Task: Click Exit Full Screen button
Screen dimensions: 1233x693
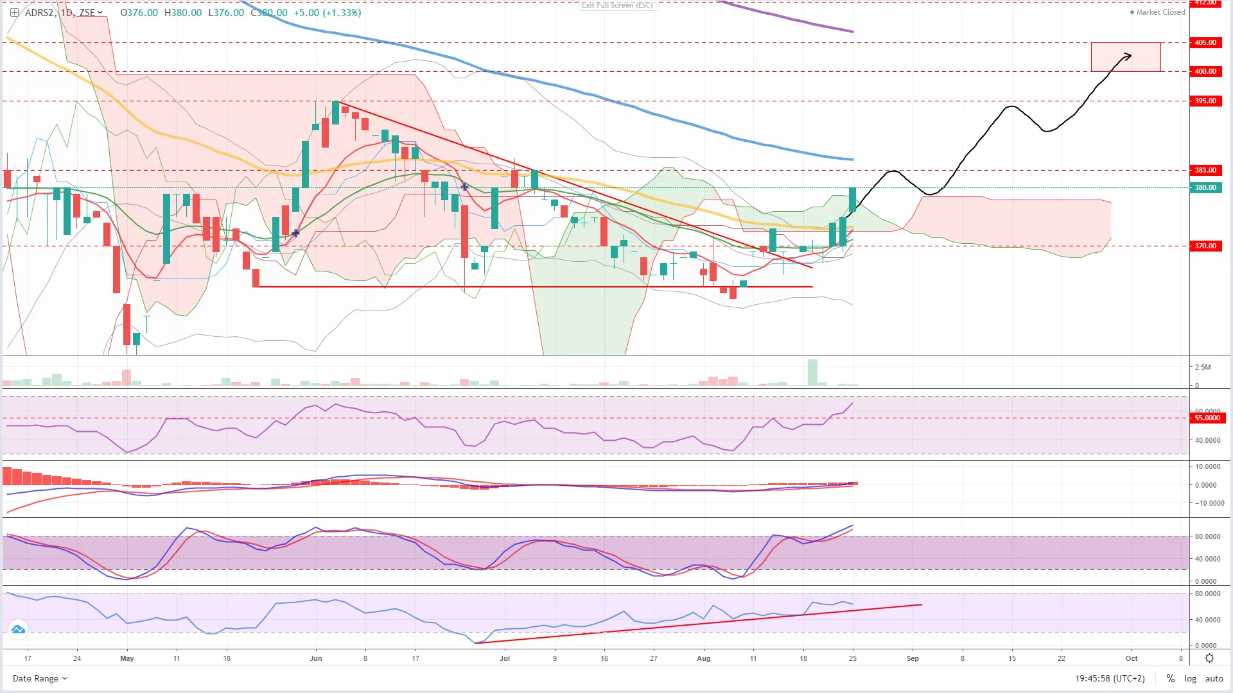Action: (x=617, y=5)
